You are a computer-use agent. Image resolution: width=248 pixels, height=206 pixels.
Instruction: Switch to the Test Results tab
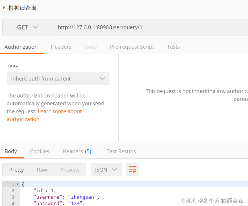(x=121, y=151)
